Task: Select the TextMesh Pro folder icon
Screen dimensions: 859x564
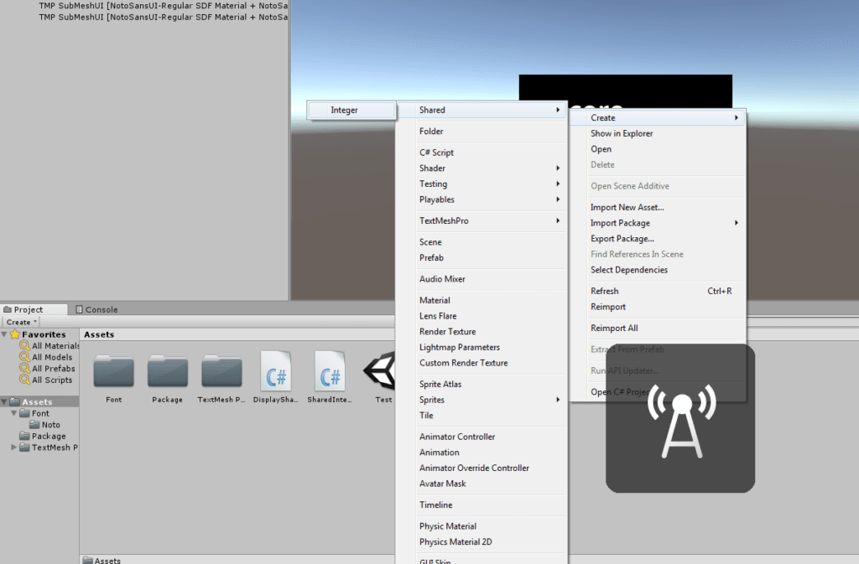Action: [x=221, y=372]
